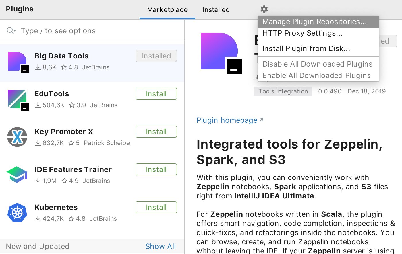The height and width of the screenshot is (254, 402).
Task: Click IDE Features Trainer download icon
Action: (x=38, y=181)
